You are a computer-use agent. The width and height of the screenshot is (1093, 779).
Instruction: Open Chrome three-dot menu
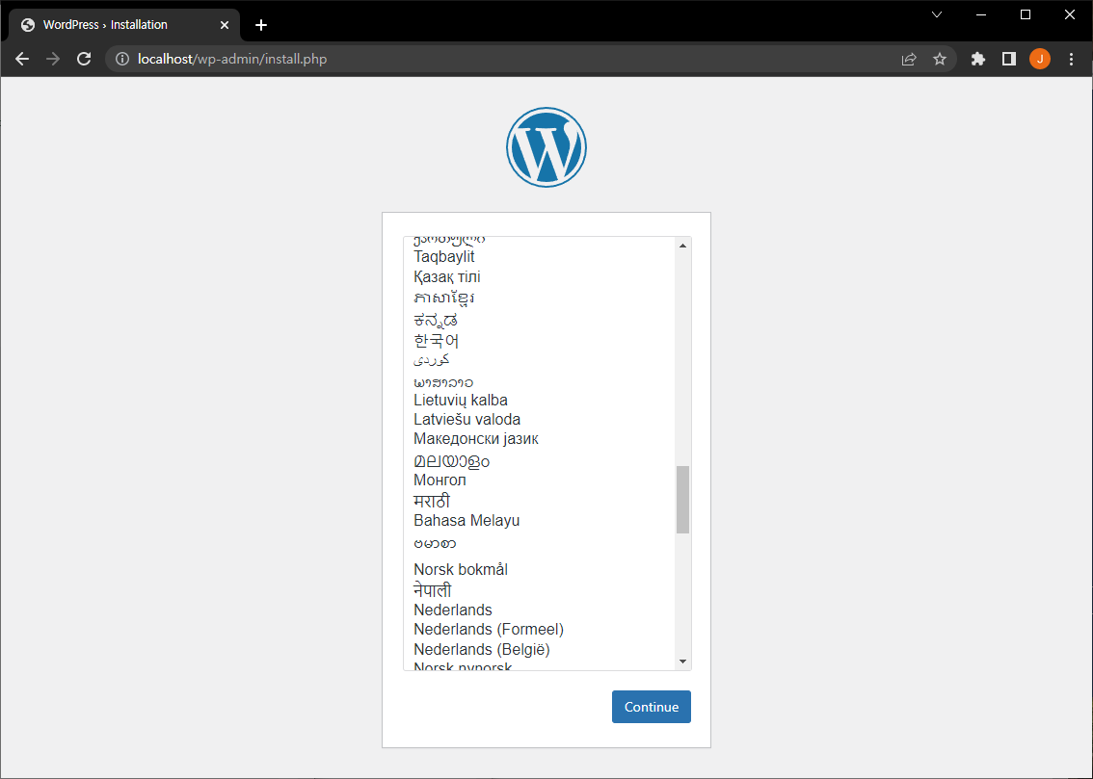point(1072,59)
